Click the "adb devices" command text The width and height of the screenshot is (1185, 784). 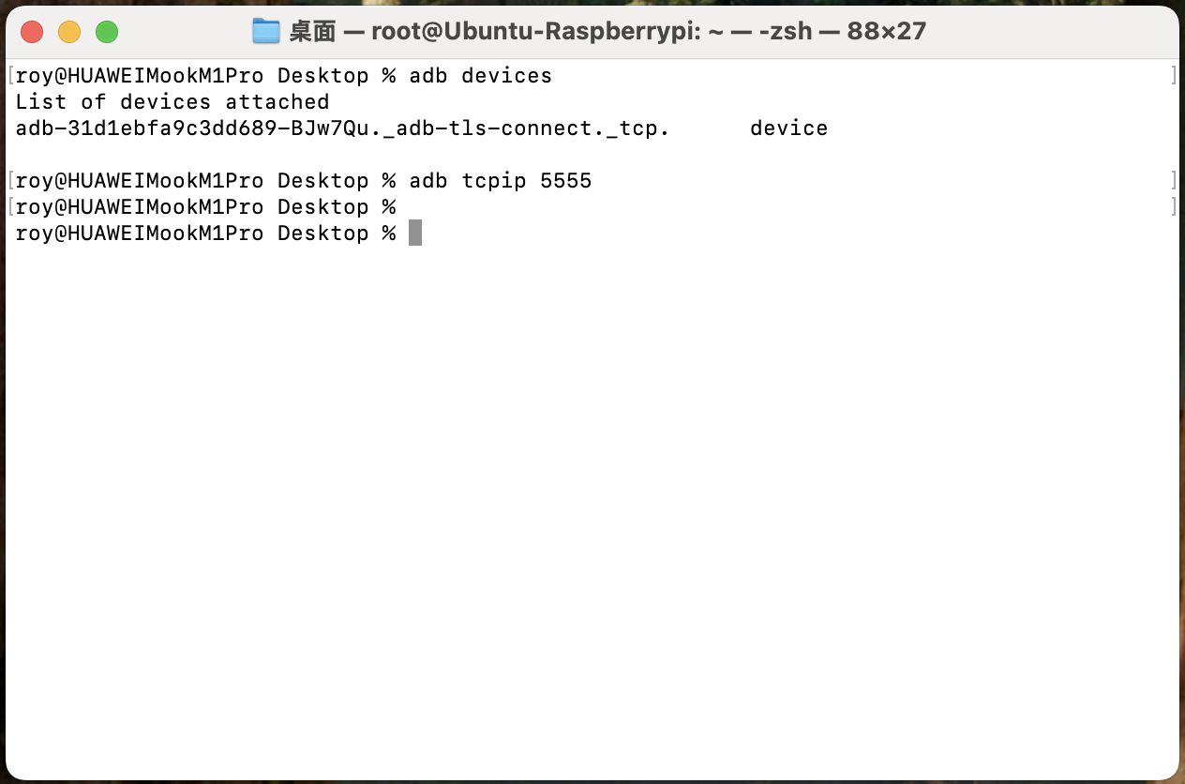tap(480, 76)
